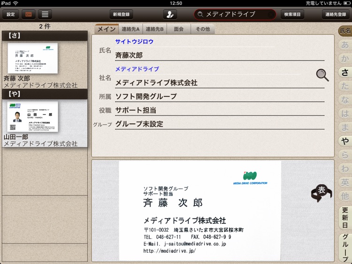Jump to 他 in the index

click(345, 196)
